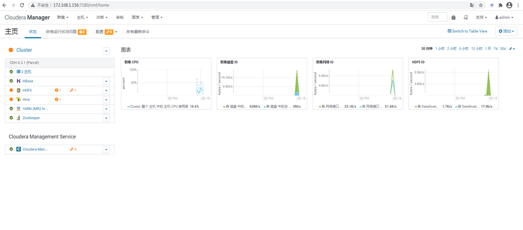Open the 群集 menu
The width and height of the screenshot is (523, 230).
(x=63, y=18)
